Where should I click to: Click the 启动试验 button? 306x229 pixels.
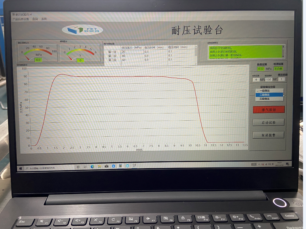tap(268, 122)
